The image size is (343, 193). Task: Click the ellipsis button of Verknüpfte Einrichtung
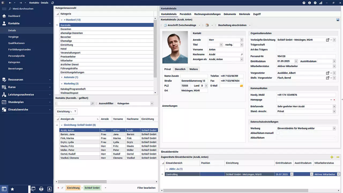(331, 40)
